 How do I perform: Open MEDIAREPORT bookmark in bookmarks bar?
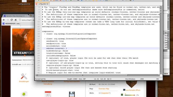click(12, 23)
